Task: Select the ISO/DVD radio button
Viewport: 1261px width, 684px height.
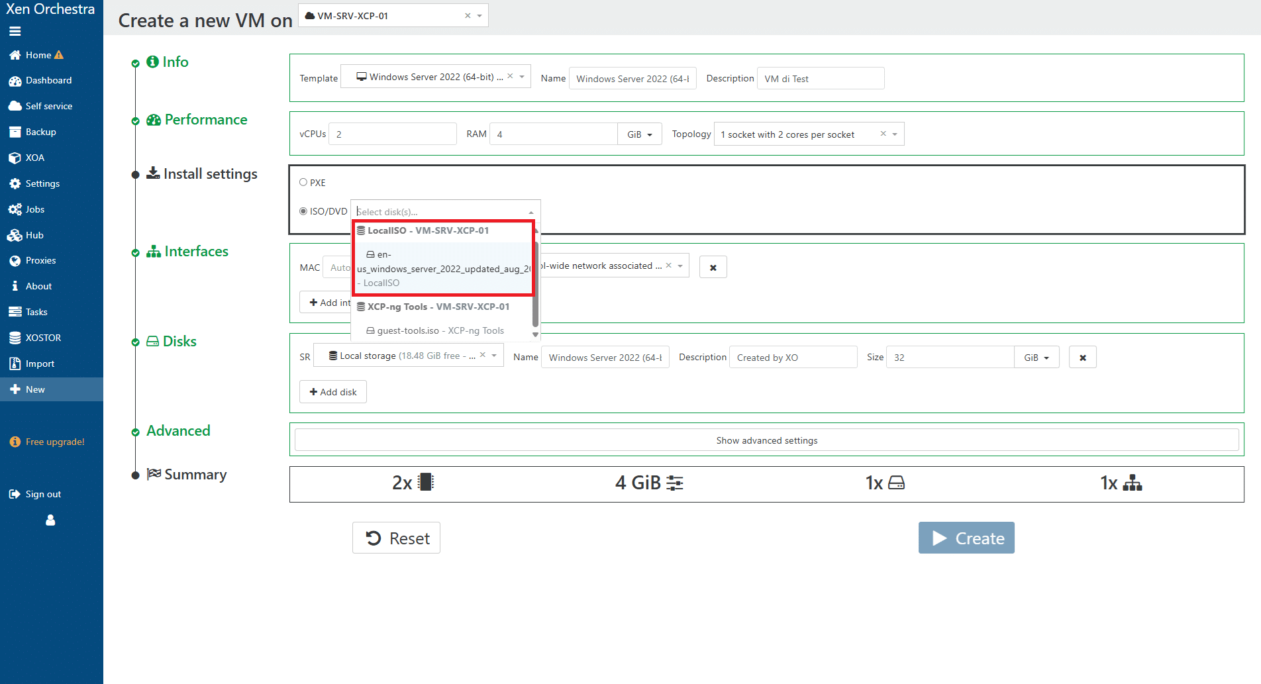Action: coord(303,211)
